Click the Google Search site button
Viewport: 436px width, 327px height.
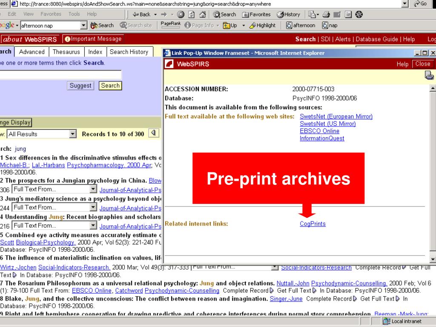point(136,25)
